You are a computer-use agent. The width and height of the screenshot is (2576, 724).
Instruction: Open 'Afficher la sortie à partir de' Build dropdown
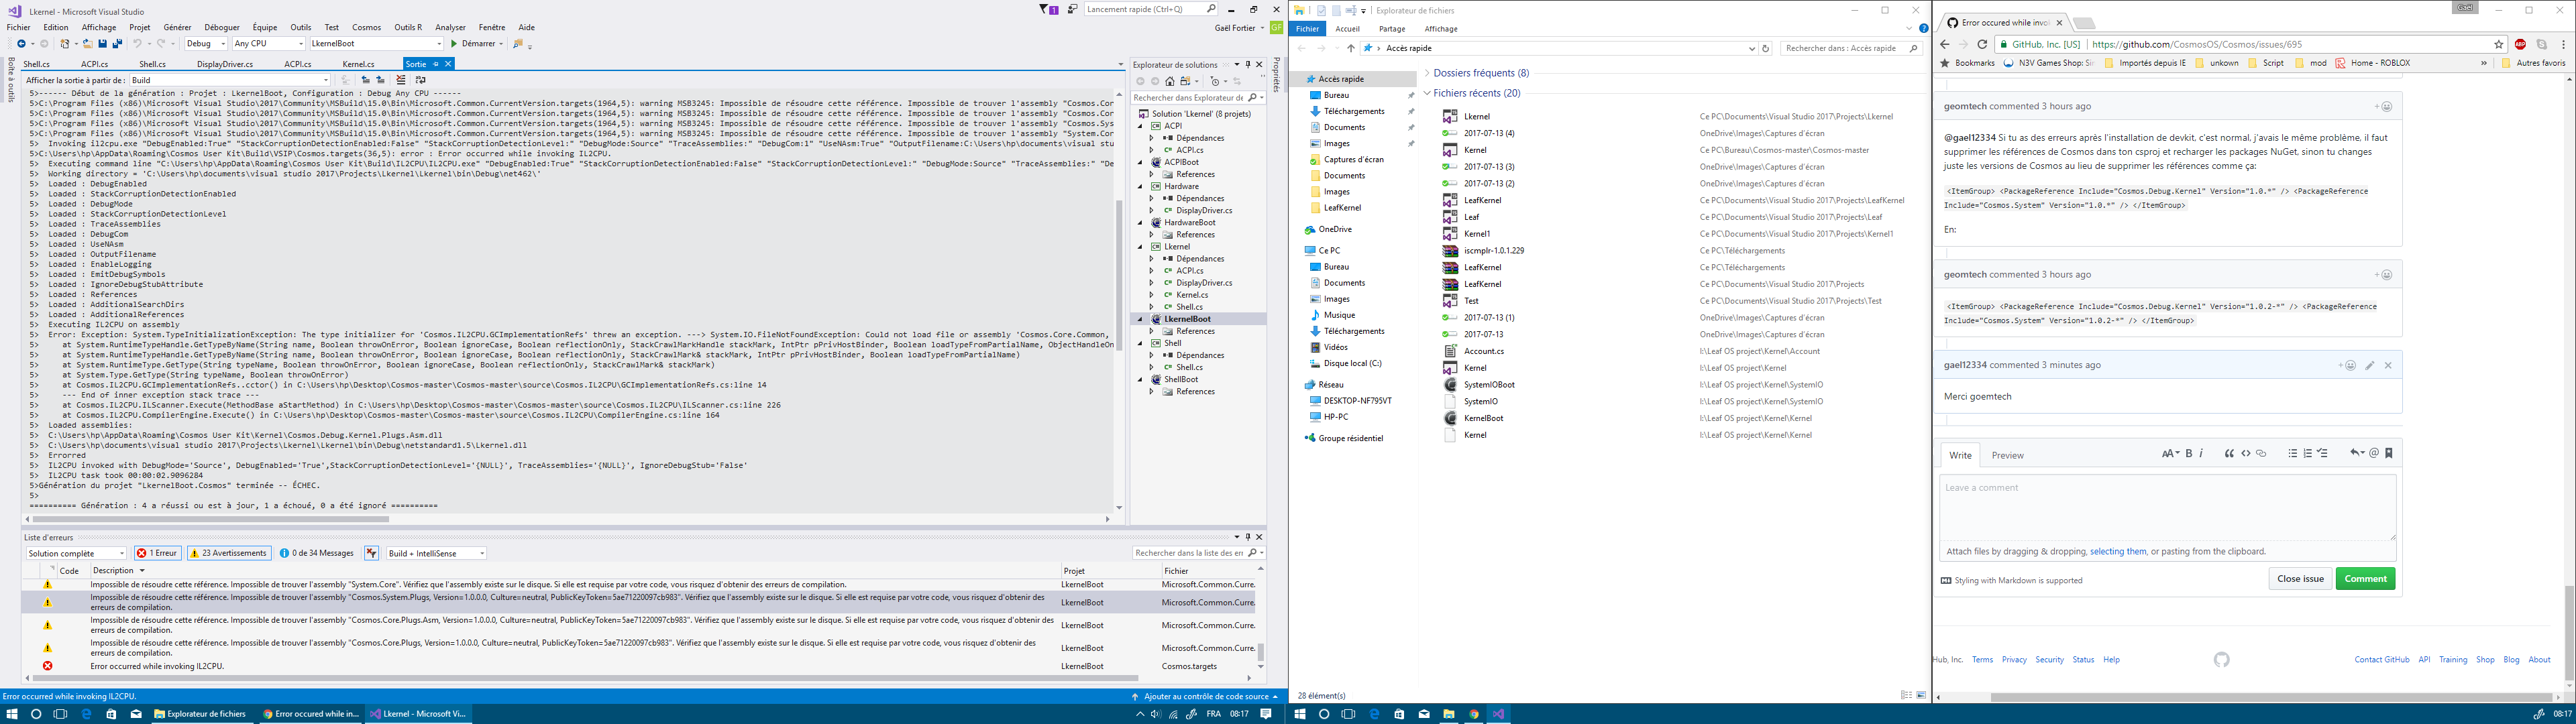[230, 80]
